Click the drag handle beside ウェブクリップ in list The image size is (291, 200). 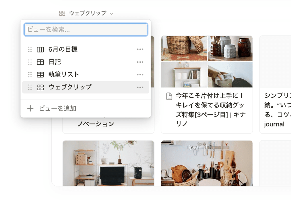tap(30, 87)
